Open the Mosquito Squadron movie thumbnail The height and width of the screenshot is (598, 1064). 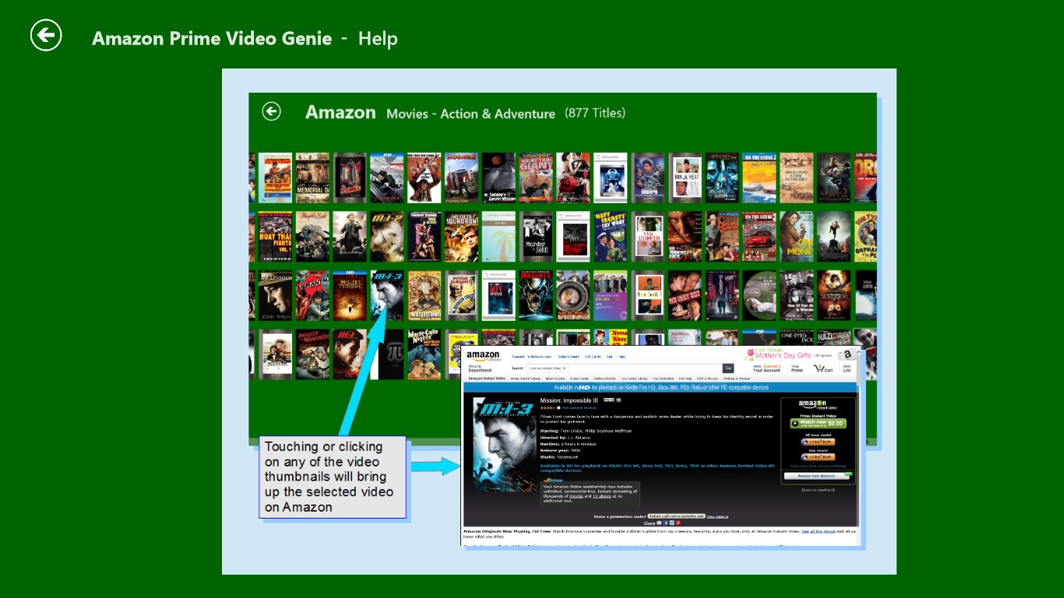click(x=462, y=237)
